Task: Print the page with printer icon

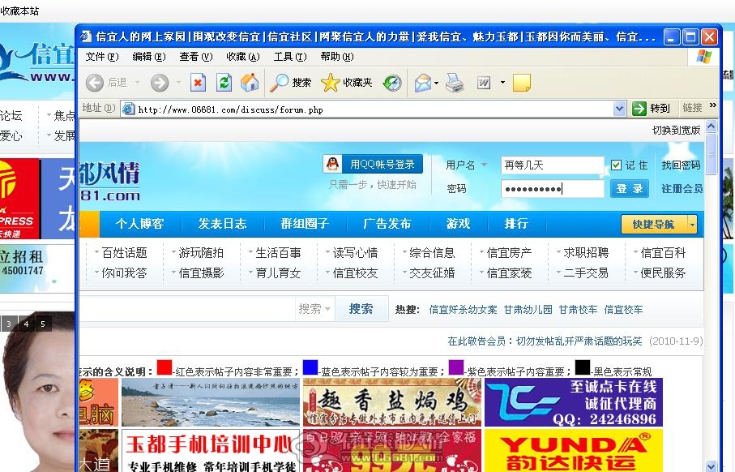Action: pyautogui.click(x=455, y=83)
